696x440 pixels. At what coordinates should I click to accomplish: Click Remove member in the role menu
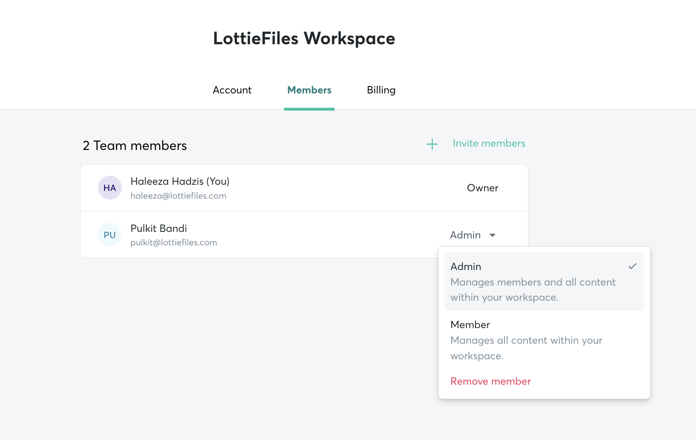(491, 381)
